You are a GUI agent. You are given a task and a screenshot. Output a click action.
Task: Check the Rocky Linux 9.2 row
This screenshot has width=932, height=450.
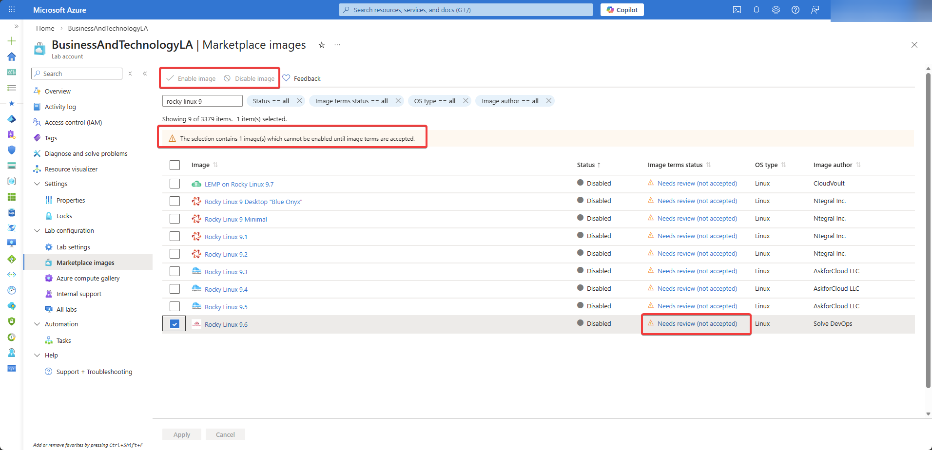[x=175, y=254]
